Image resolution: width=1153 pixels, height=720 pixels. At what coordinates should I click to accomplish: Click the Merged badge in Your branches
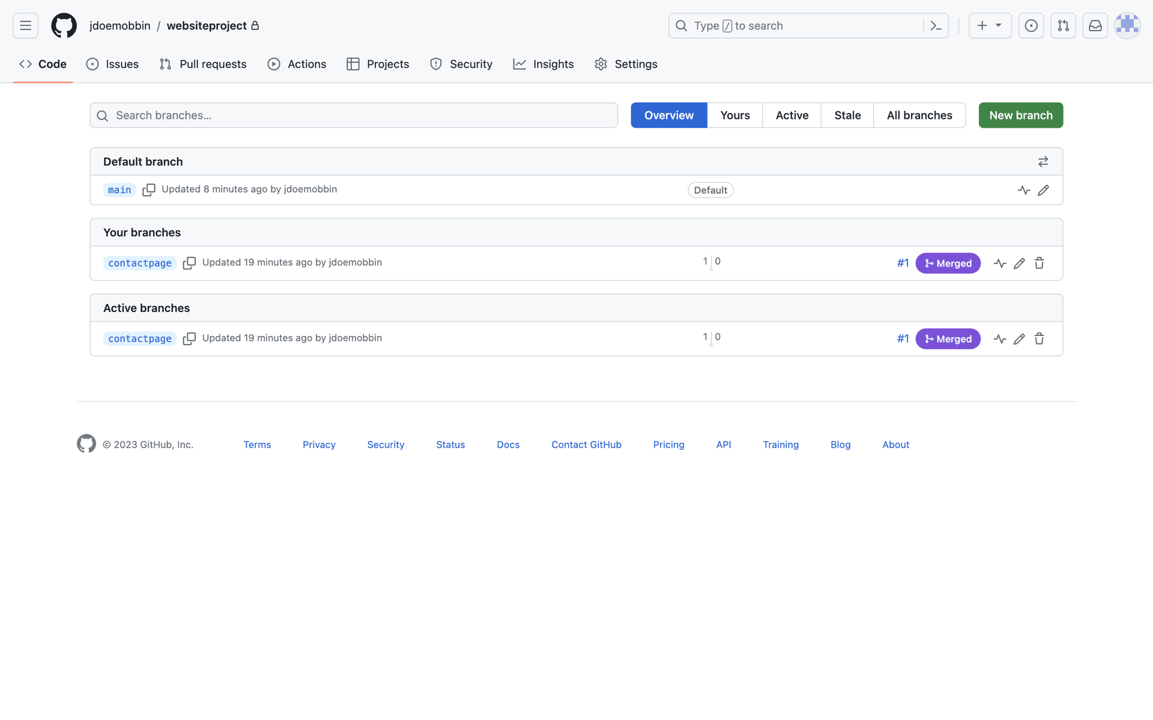pyautogui.click(x=948, y=263)
